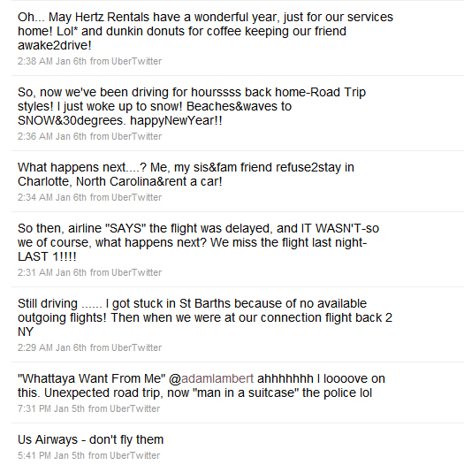This screenshot has height=465, width=464.
Task: Open the 2:36 AM Jan 6th timestamp
Action: coord(52,136)
